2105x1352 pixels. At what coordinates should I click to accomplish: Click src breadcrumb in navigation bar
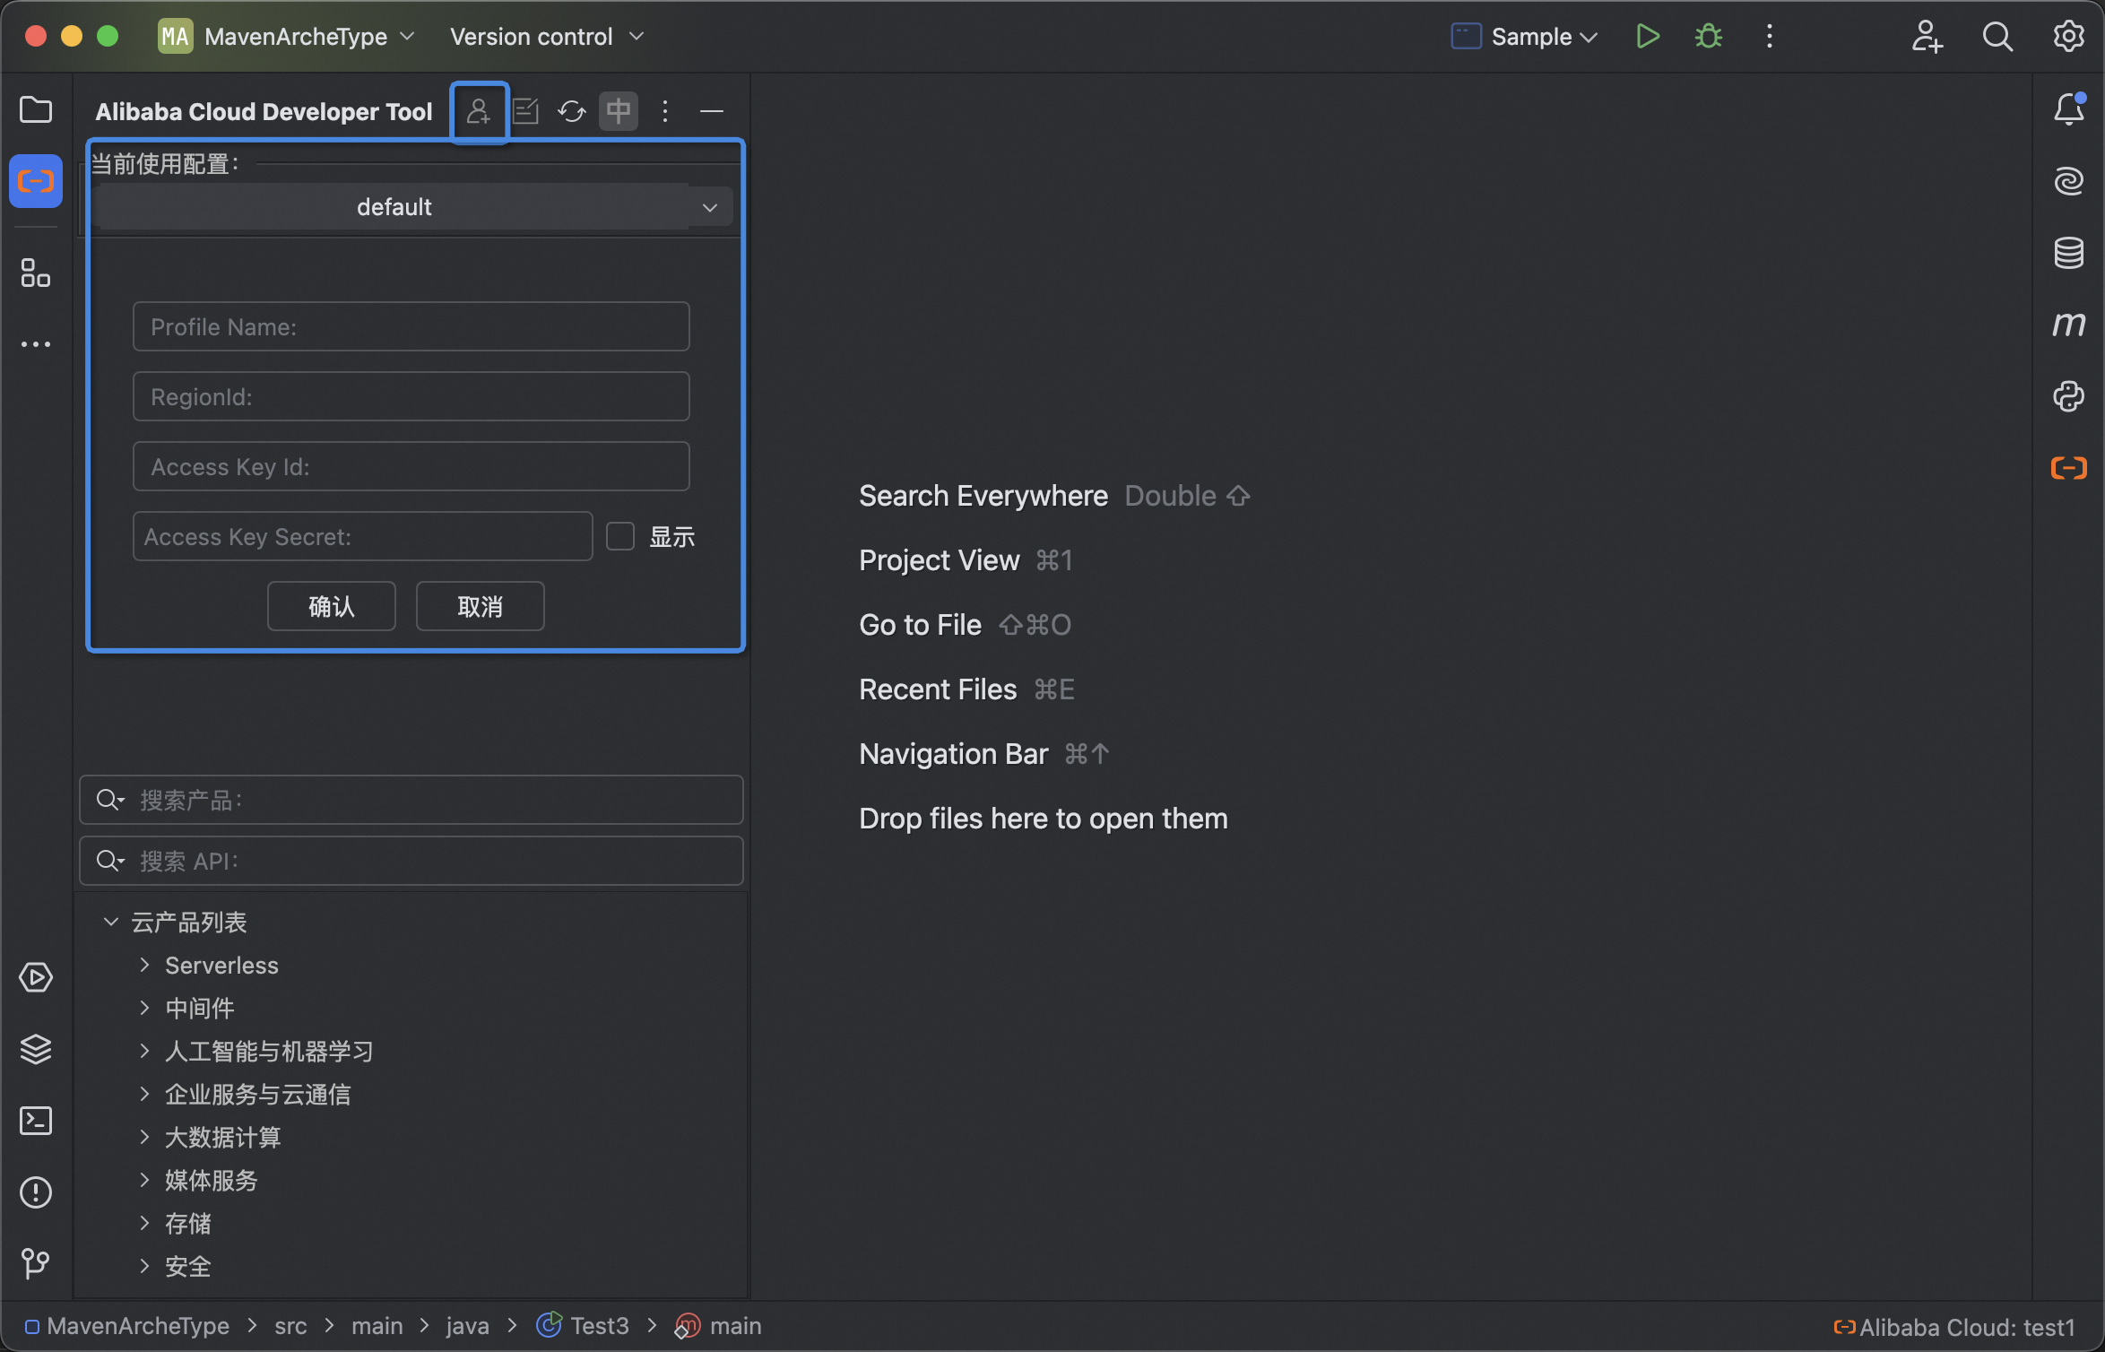(x=290, y=1325)
